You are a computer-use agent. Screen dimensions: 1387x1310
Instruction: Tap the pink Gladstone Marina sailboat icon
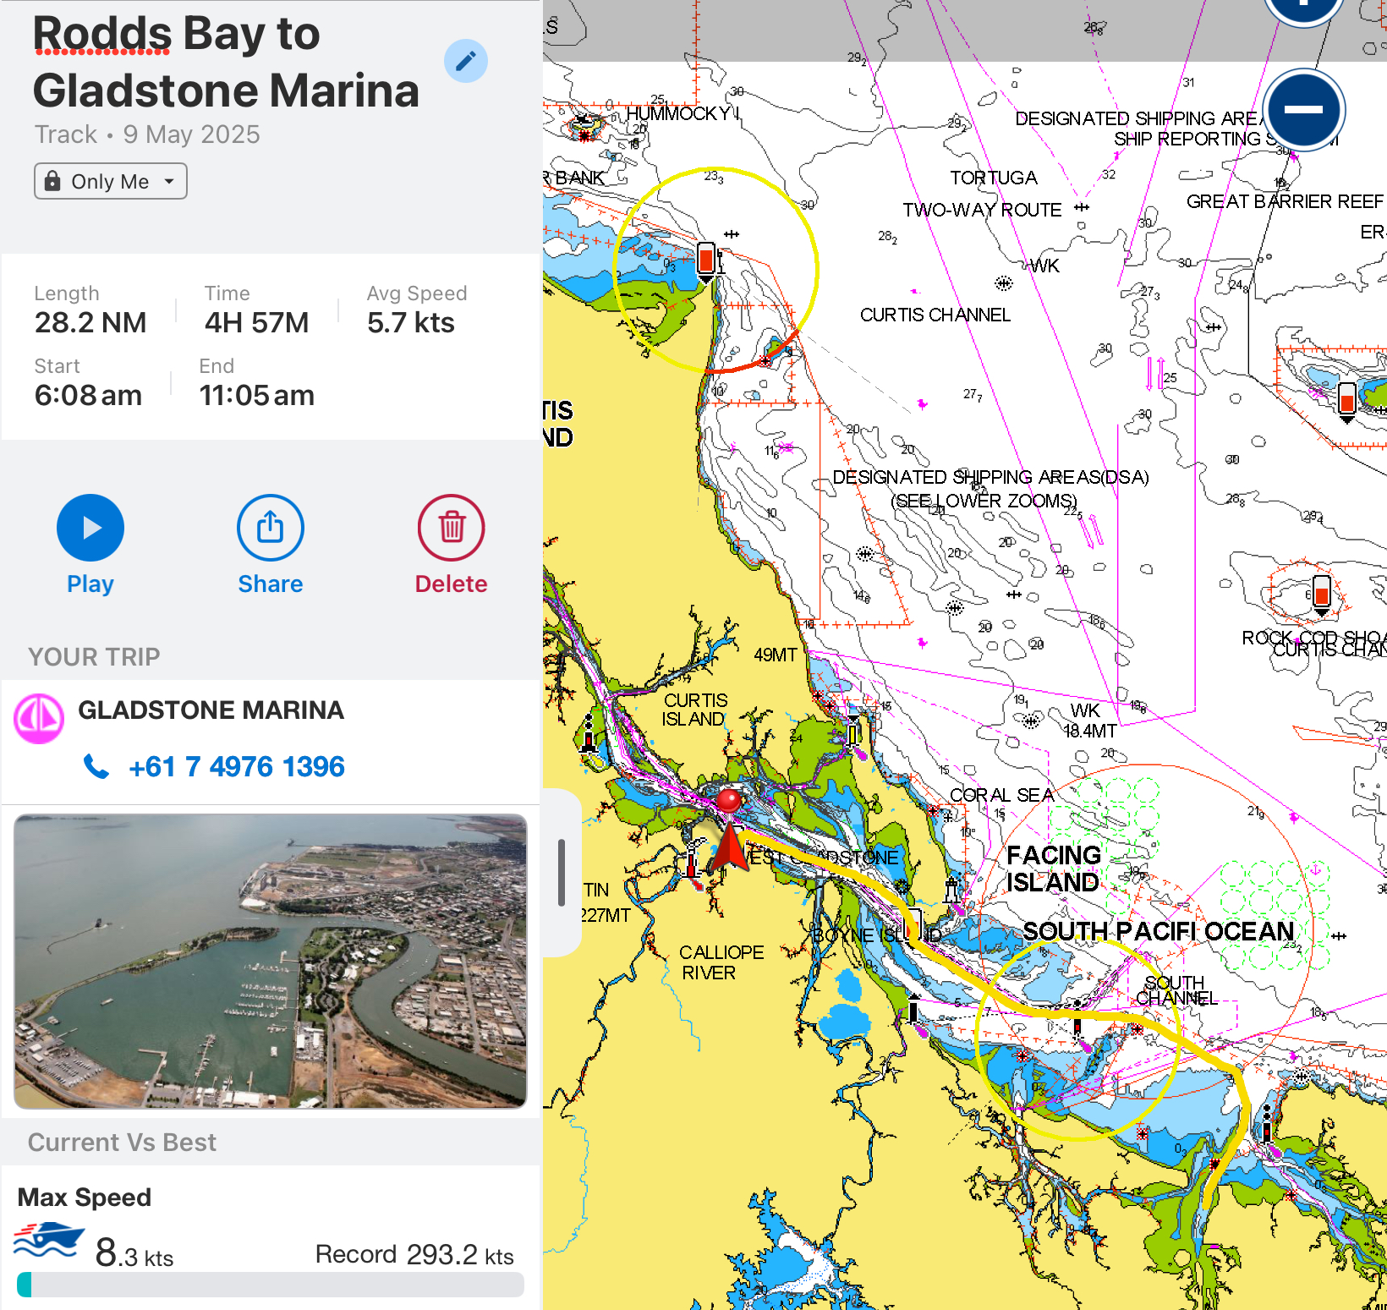(39, 719)
